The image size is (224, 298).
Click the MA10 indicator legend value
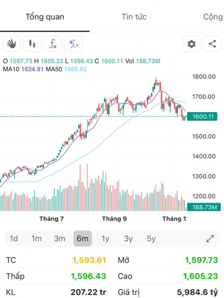coord(32,69)
